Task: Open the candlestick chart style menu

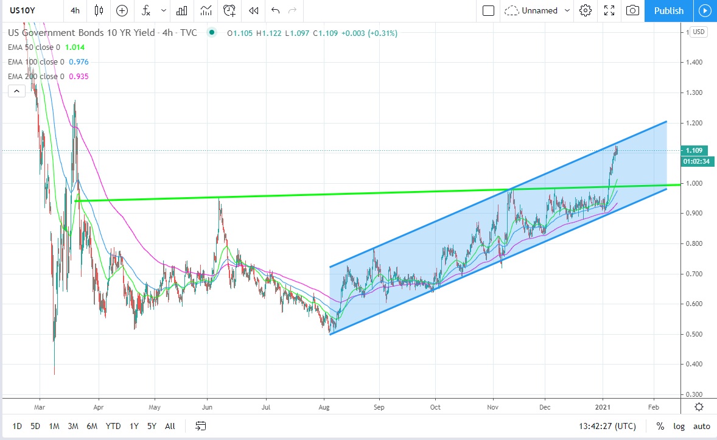Action: [99, 10]
